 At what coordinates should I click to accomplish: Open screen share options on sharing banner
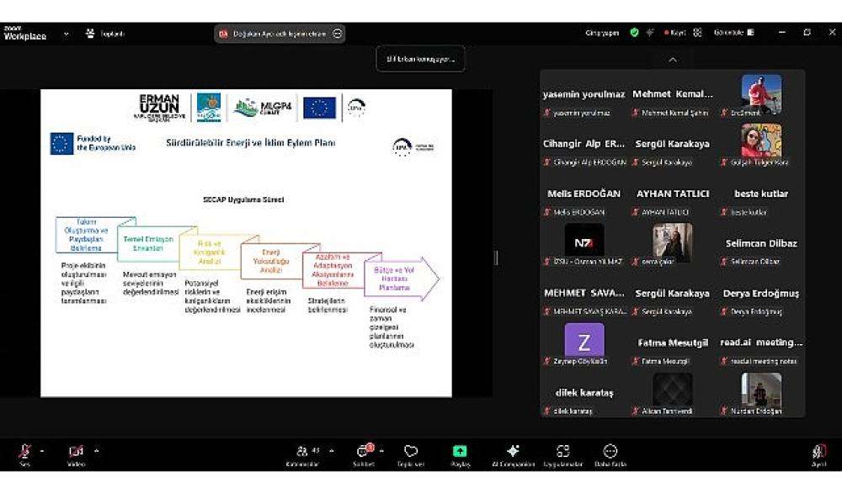(338, 34)
